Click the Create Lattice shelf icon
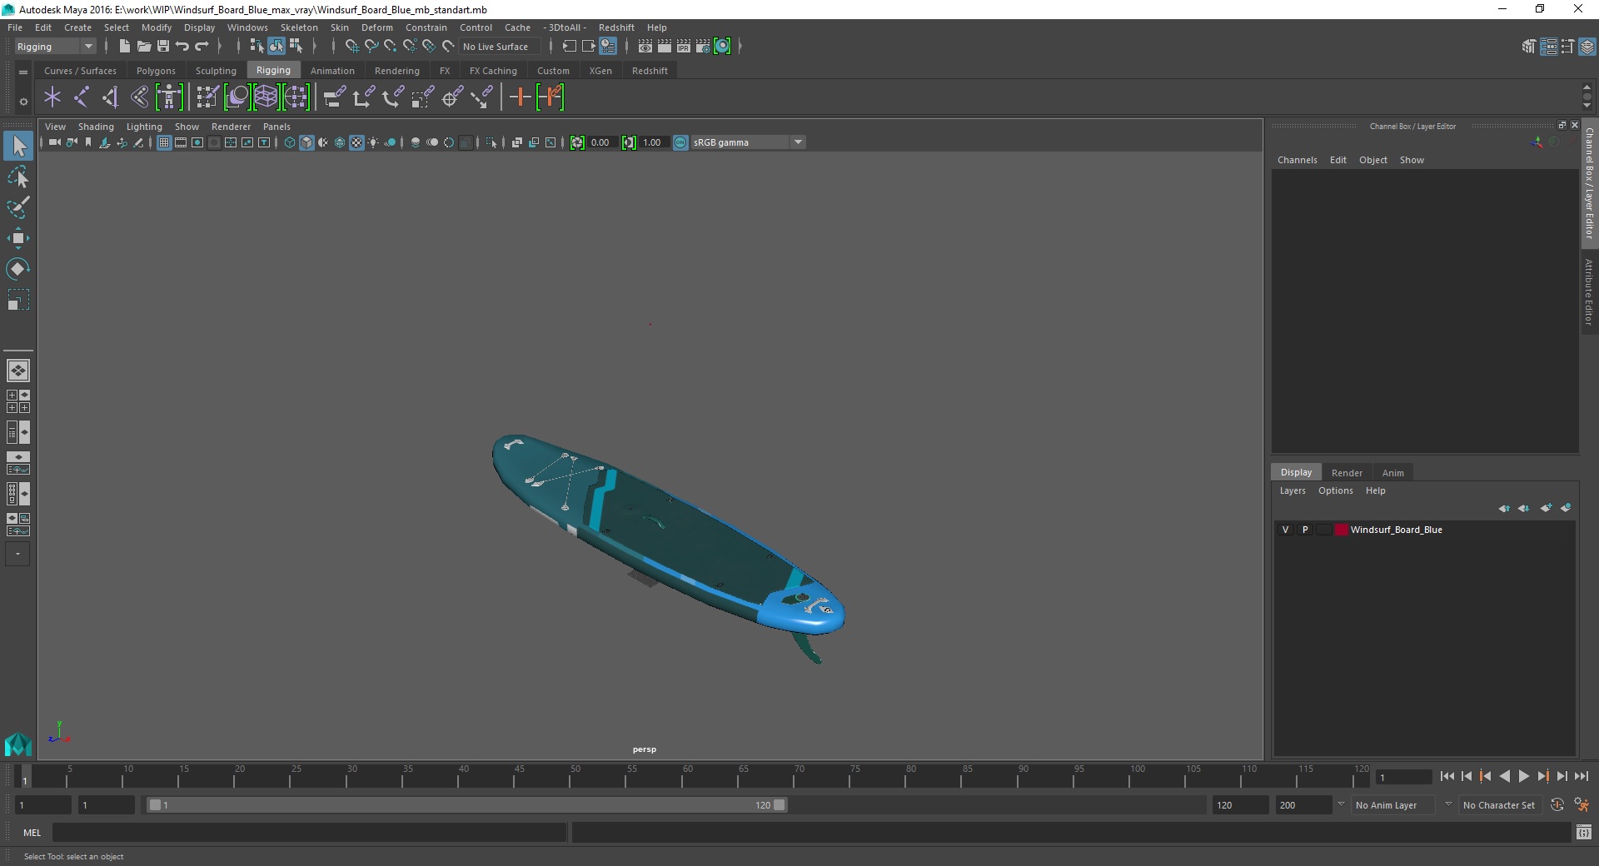The height and width of the screenshot is (866, 1599). coord(266,97)
